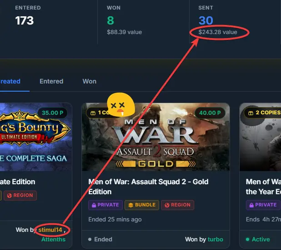Click the SENT count 30
The image size is (281, 250).
[x=206, y=20]
